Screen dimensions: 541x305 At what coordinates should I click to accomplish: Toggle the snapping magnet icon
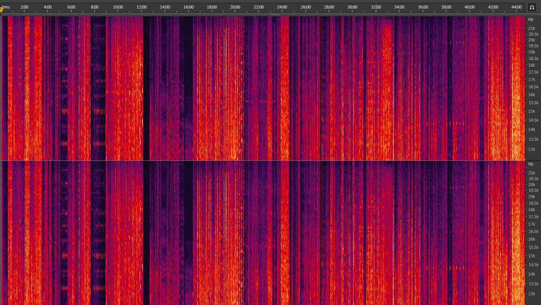pos(532,7)
